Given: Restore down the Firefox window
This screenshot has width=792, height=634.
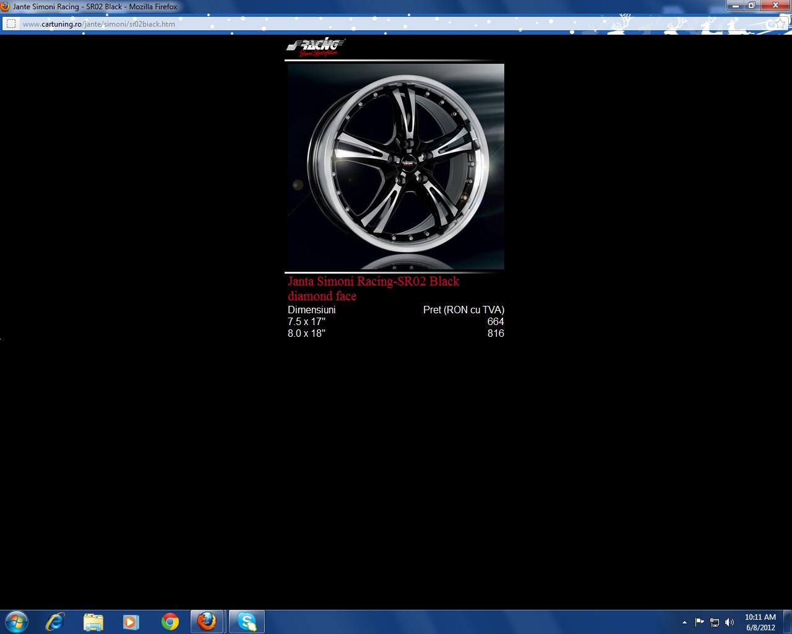Looking at the screenshot, I should tap(752, 6).
